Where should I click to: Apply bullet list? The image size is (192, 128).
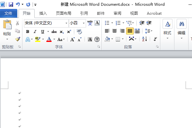click(x=107, y=23)
